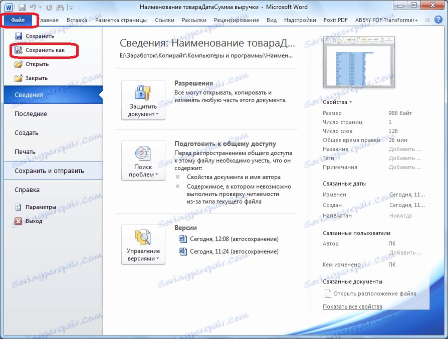Click the Redo icon in Quick Access Toolbar
The image size is (448, 339).
[x=49, y=7]
